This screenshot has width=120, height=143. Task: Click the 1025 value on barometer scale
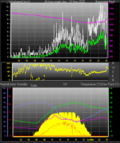click(112, 3)
